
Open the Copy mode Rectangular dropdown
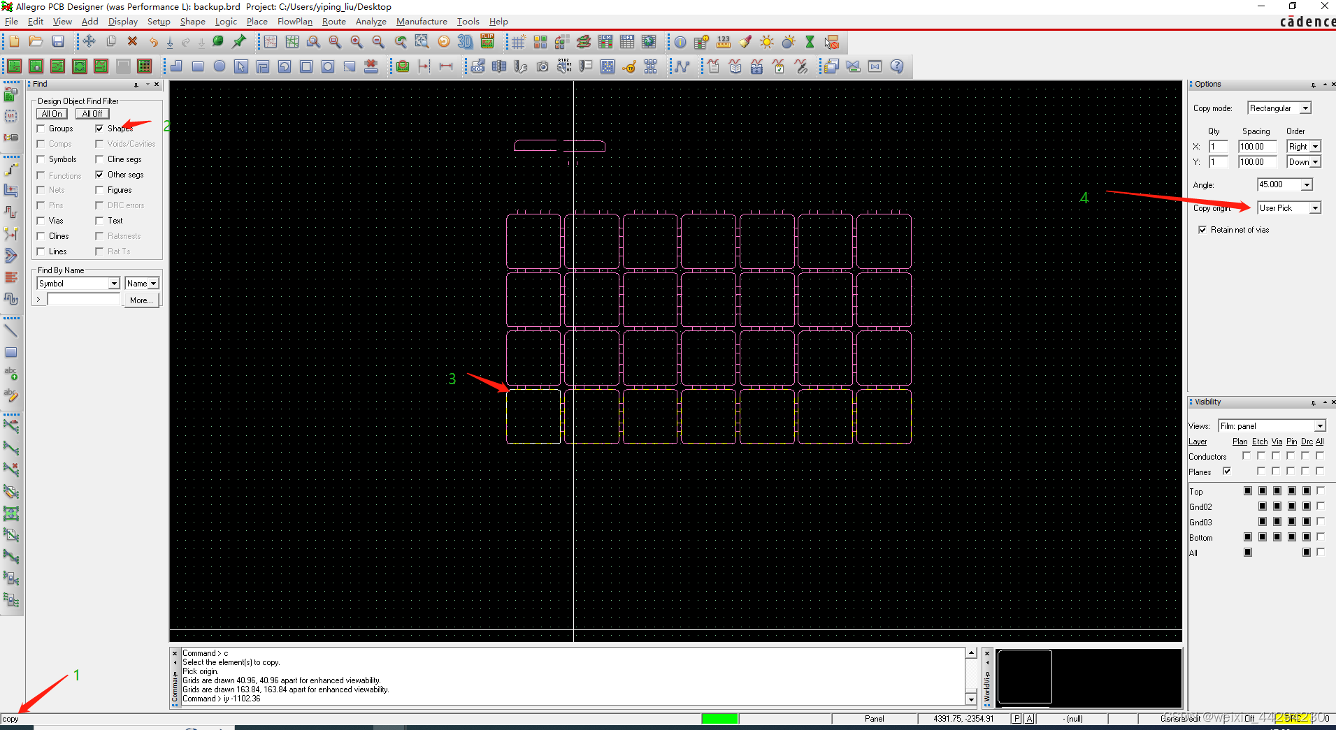[x=1305, y=108]
